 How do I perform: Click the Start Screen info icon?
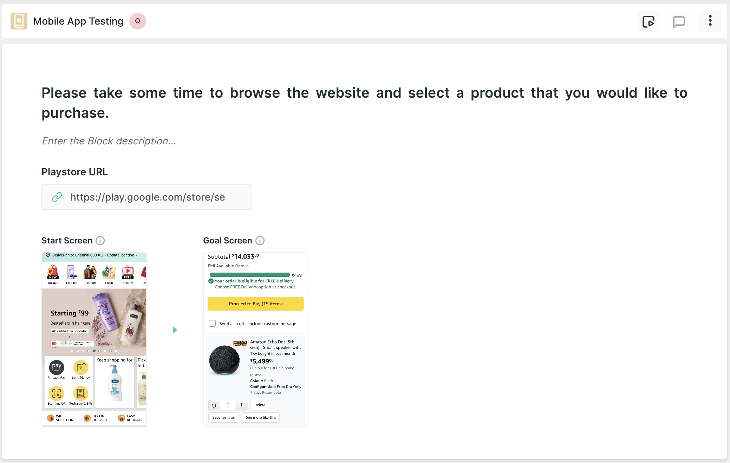pos(100,241)
